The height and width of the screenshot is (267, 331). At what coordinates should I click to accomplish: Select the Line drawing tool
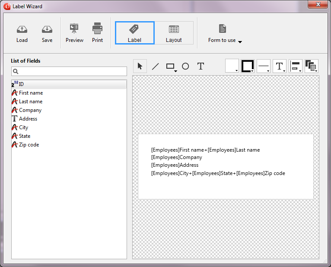click(x=156, y=66)
